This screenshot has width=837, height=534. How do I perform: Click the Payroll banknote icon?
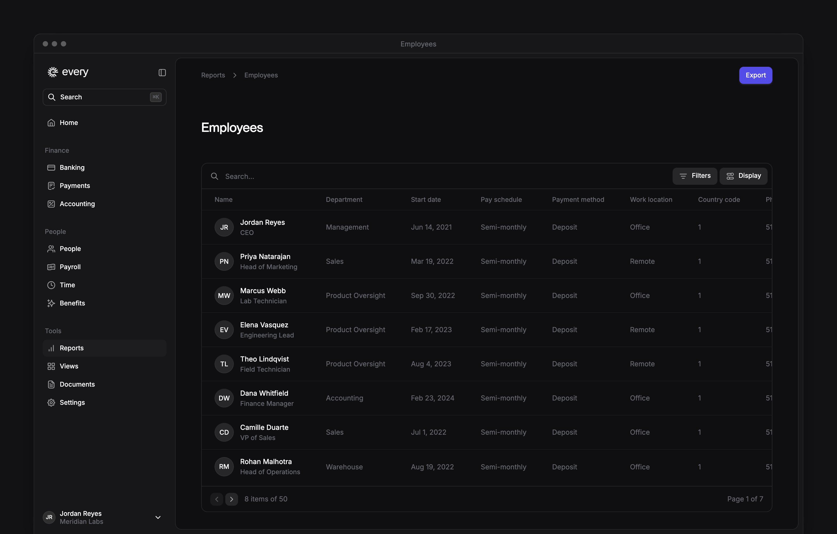(51, 267)
